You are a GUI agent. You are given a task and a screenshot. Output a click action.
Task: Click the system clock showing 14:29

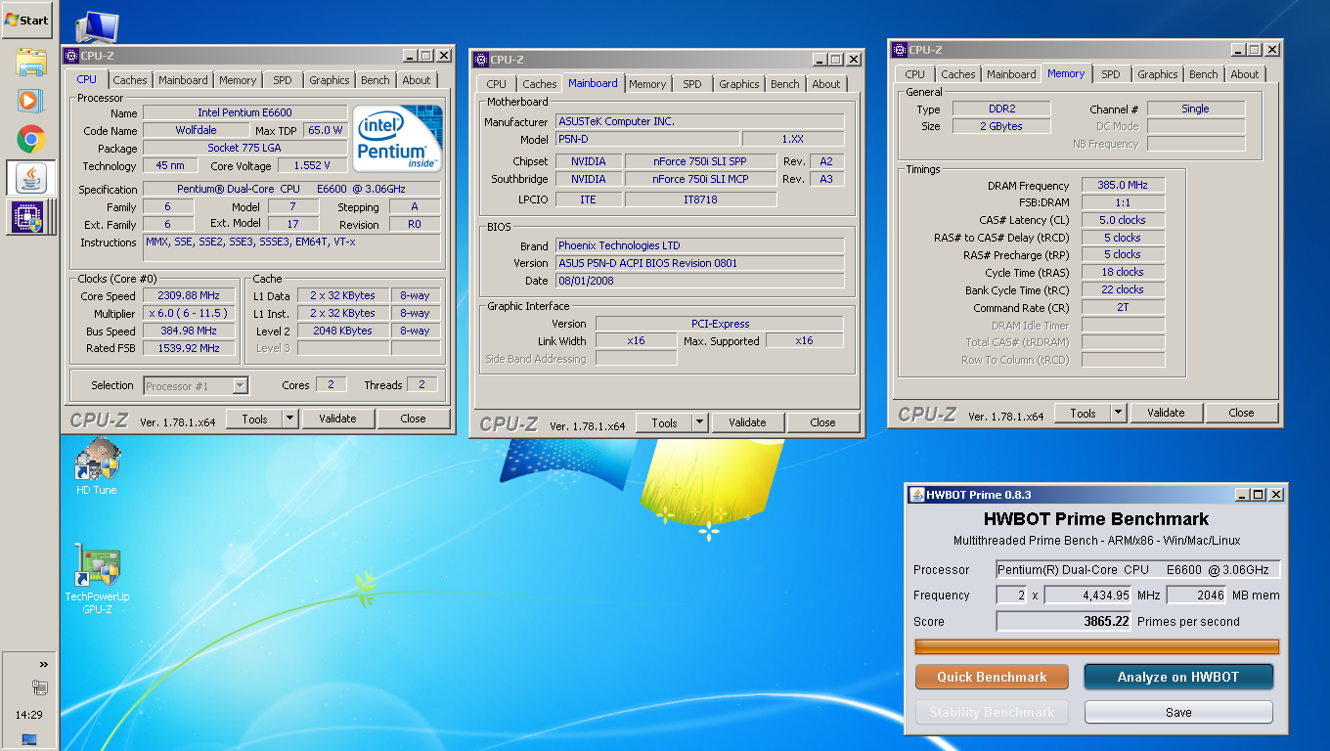click(29, 716)
